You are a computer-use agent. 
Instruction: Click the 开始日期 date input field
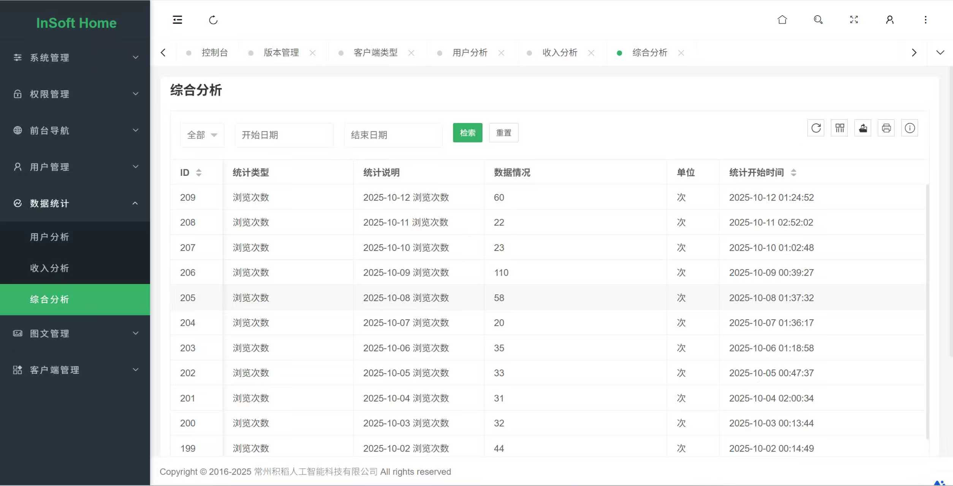pos(284,134)
